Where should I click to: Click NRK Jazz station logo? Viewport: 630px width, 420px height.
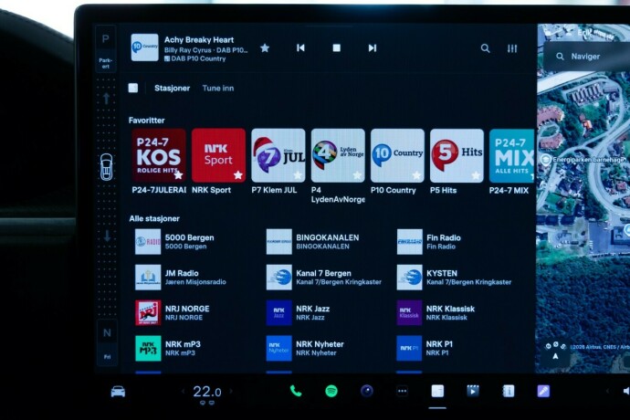[278, 312]
